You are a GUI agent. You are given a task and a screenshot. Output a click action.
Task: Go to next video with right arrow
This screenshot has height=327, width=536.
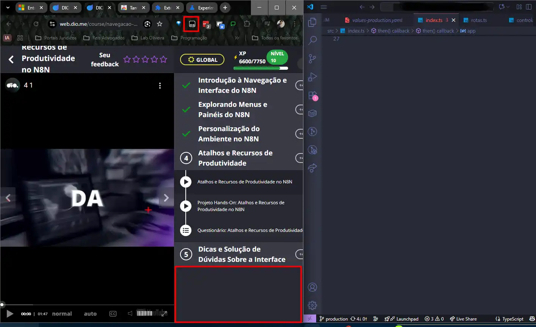pos(166,198)
